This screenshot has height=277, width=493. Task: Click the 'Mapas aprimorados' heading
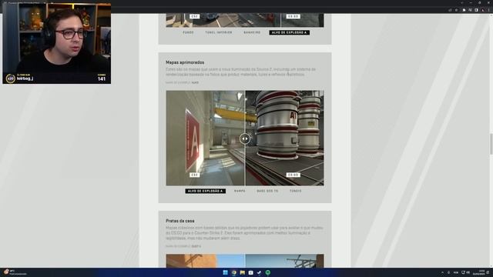point(185,62)
